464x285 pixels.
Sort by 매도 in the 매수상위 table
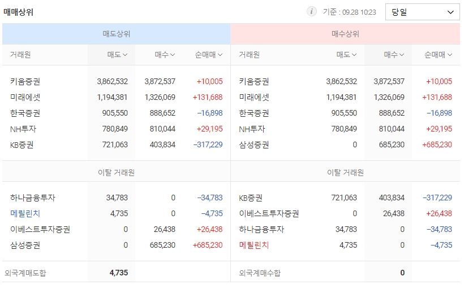point(346,55)
